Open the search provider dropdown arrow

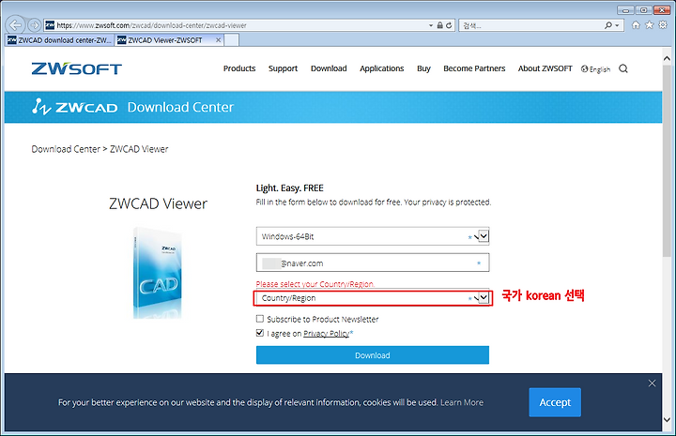[617, 25]
